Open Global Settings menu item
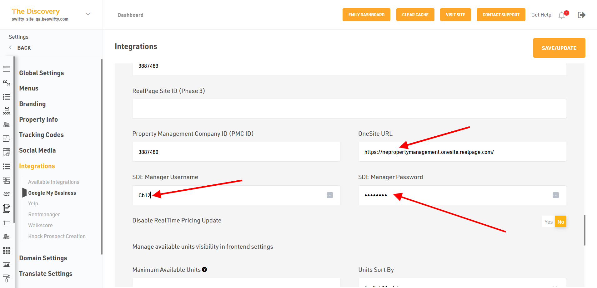This screenshot has width=597, height=288. [x=42, y=73]
